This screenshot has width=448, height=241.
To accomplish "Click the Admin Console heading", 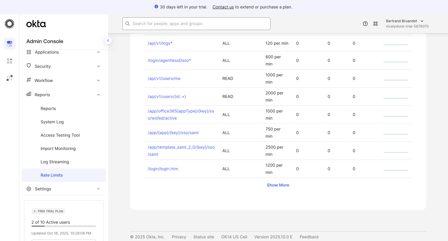I will (45, 41).
